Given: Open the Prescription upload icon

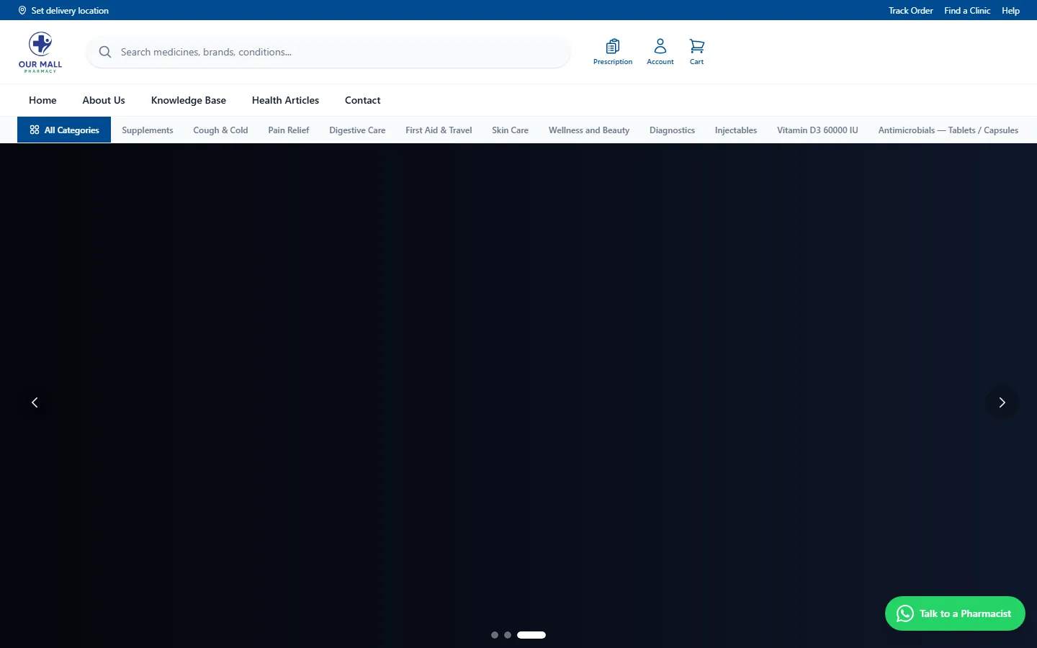Looking at the screenshot, I should click(613, 52).
